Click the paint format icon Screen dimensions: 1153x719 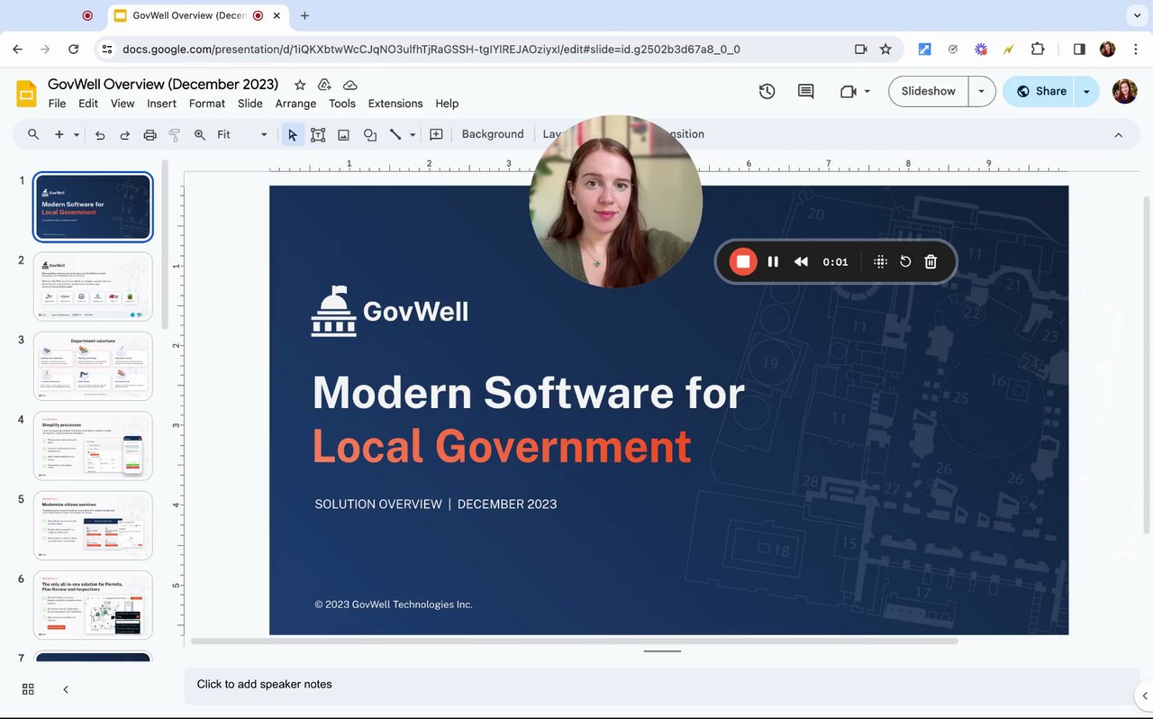(175, 134)
